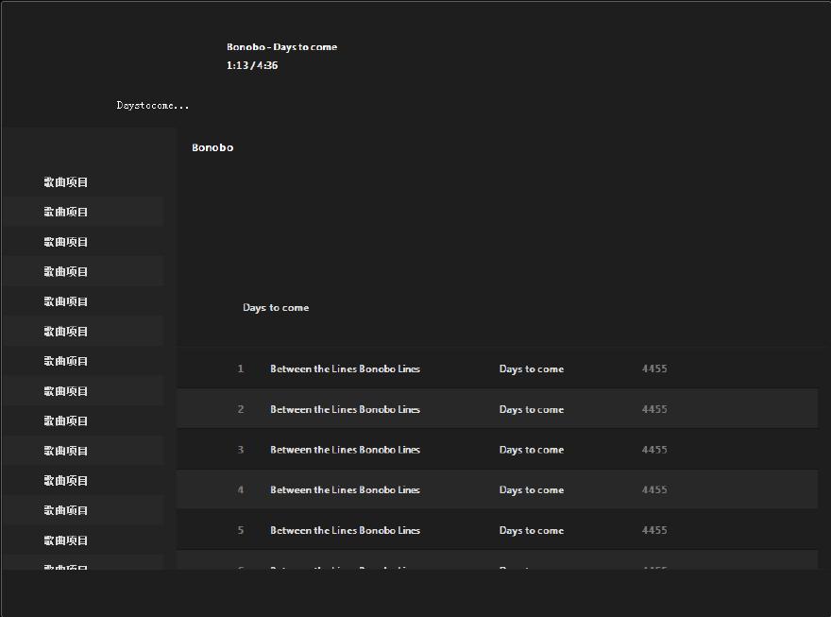This screenshot has width=831, height=617.
Task: Select track number 2 in the list
Action: tap(241, 409)
